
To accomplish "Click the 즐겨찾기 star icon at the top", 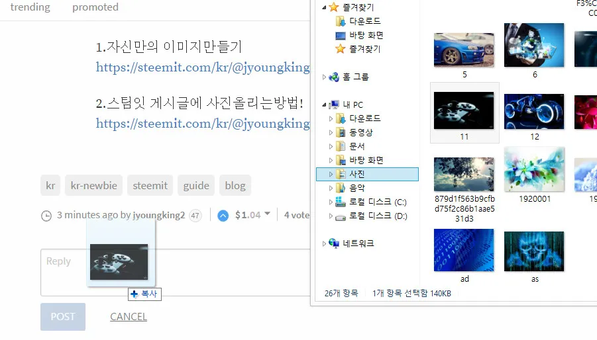I will click(333, 7).
